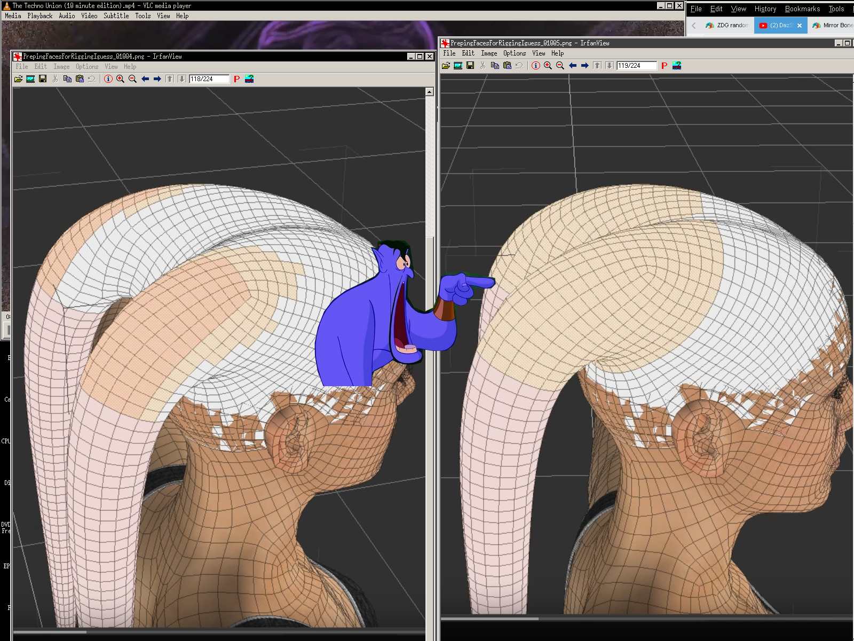Switch to ZDG random browser tab

[727, 25]
